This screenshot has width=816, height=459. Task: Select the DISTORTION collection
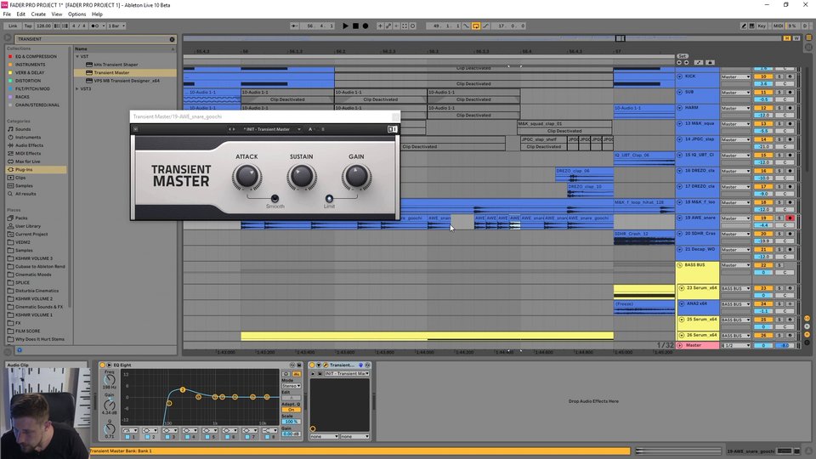coord(27,81)
